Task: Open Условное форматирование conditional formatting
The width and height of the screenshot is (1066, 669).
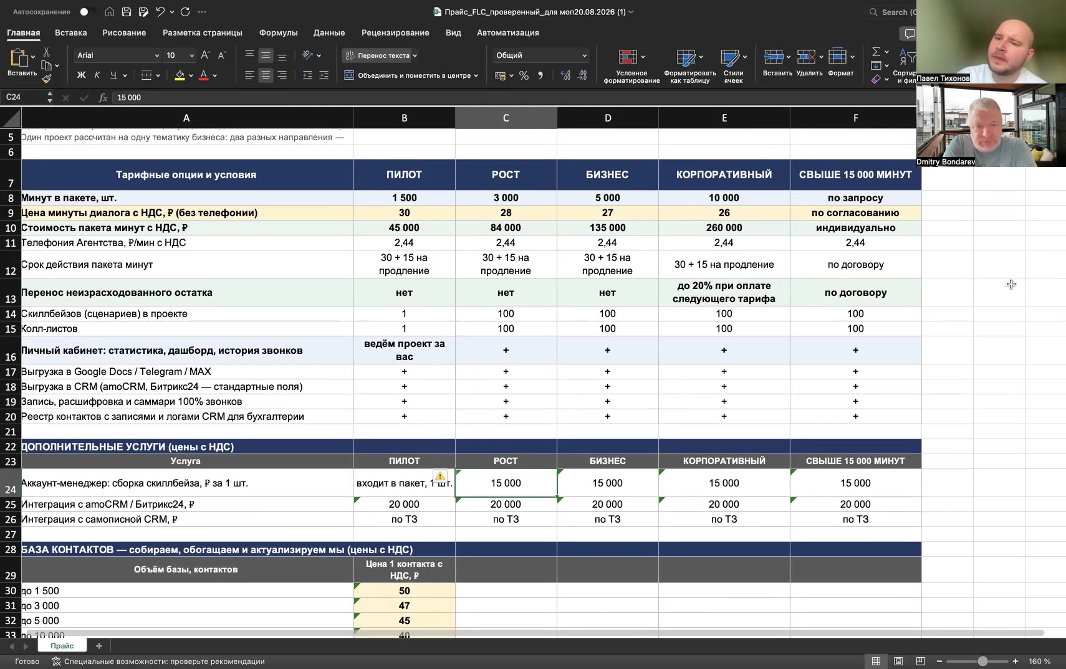Action: tap(631, 65)
